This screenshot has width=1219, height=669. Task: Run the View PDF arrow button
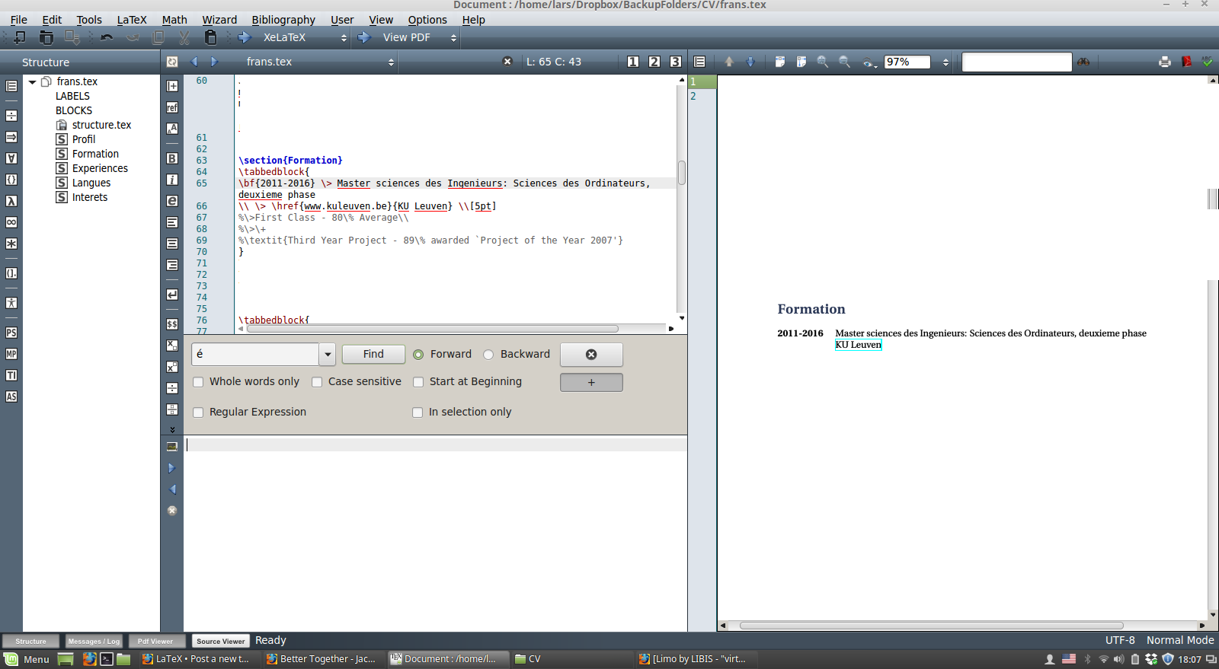click(364, 37)
